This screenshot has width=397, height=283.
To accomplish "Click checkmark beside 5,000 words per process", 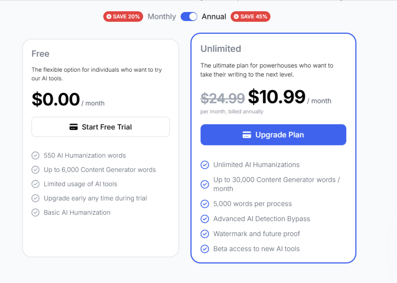I will (205, 204).
